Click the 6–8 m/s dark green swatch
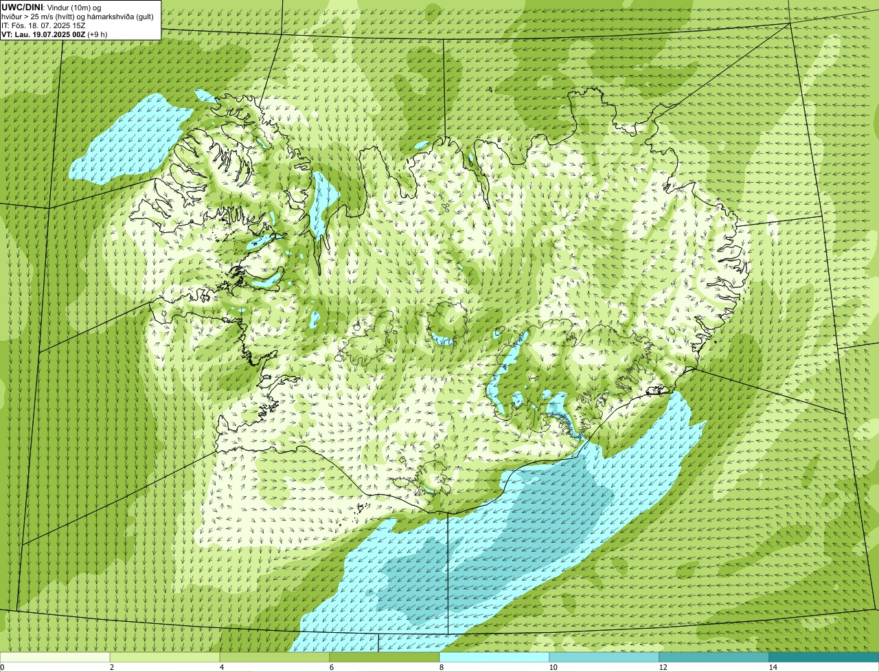The width and height of the screenshot is (879, 672). (x=385, y=658)
